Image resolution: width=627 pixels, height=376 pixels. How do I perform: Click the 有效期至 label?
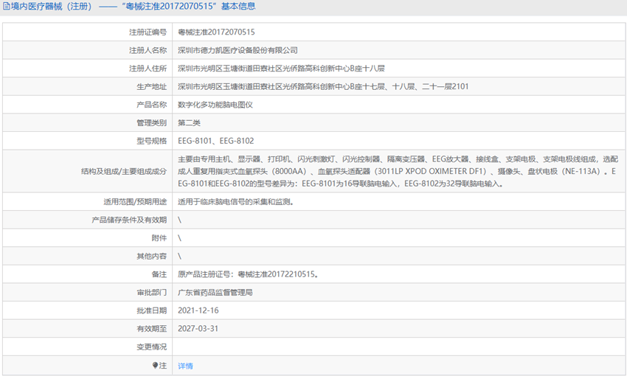pos(151,329)
